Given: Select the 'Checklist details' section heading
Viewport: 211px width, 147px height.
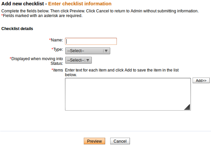Looking at the screenshot, I should tap(17, 29).
